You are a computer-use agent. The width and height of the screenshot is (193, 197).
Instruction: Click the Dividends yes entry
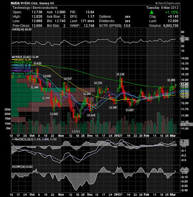128,21
